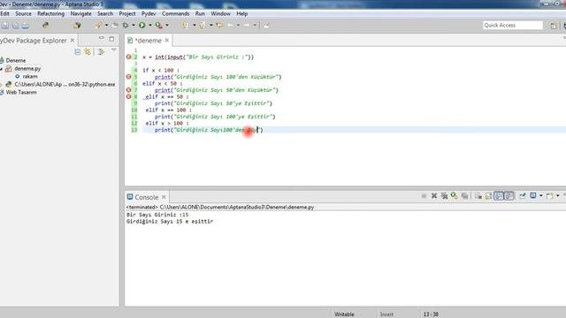Screen dimensions: 566x318
Task: Click the disabled Terminate square in Console
Action: [424, 196]
